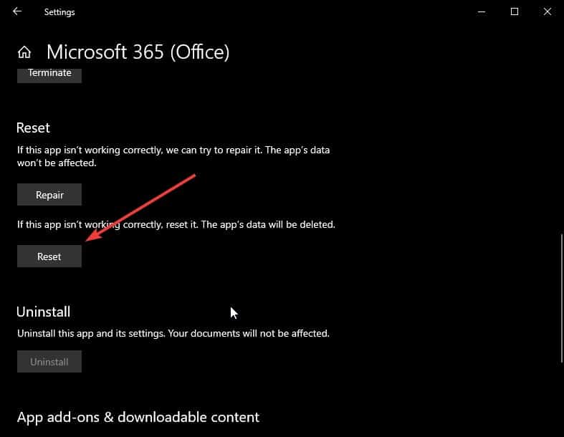Click text 'Your documents will not be affected'
This screenshot has width=564, height=437.
(249, 333)
